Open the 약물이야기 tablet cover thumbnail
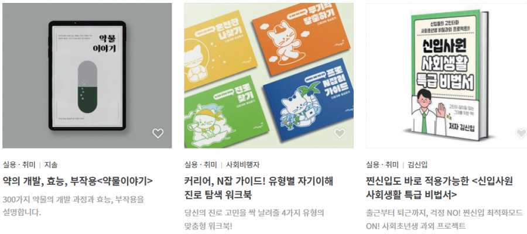This screenshot has width=527, height=234. coord(87,75)
